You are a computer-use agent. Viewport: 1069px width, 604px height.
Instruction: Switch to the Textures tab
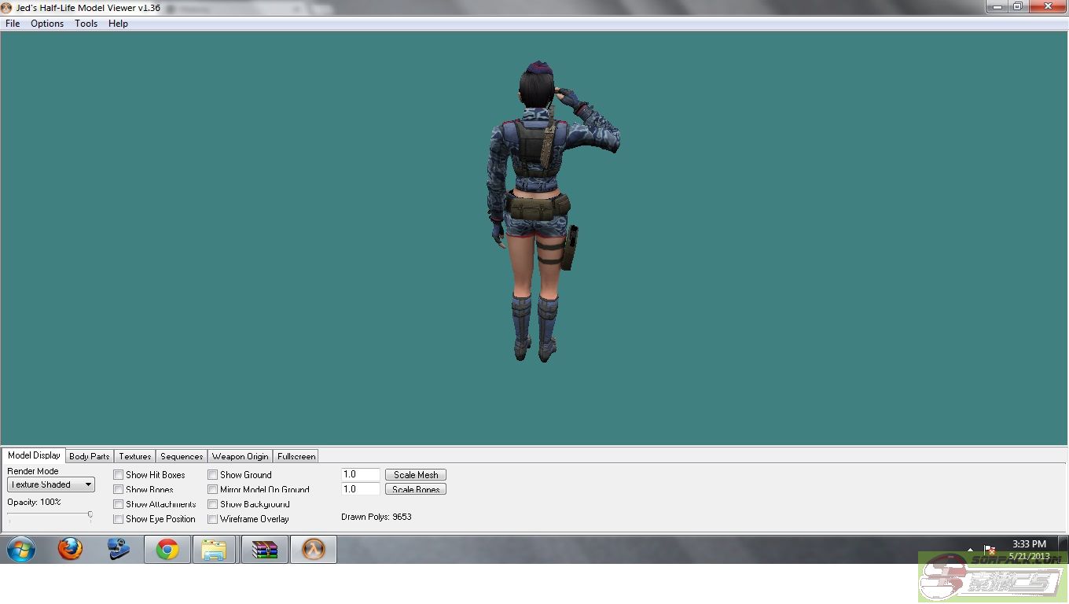(x=135, y=456)
